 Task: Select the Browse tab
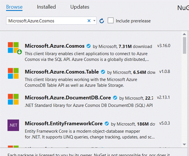click(x=14, y=7)
